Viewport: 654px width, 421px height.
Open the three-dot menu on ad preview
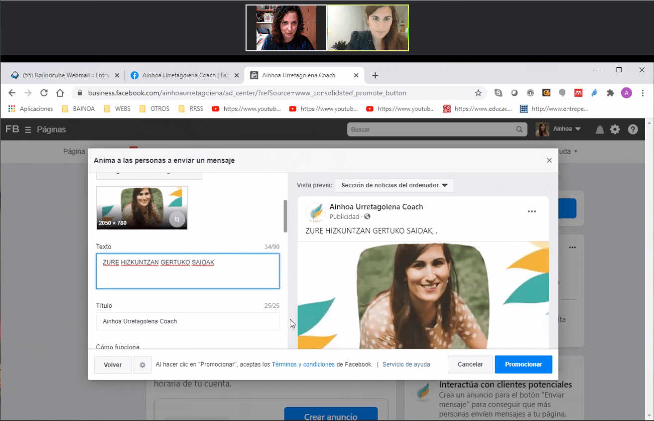click(x=532, y=212)
